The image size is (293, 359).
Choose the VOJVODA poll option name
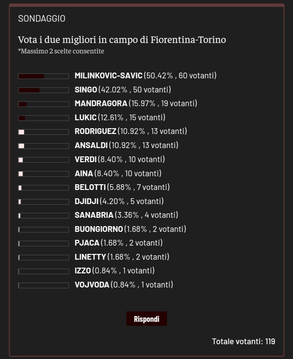(92, 285)
